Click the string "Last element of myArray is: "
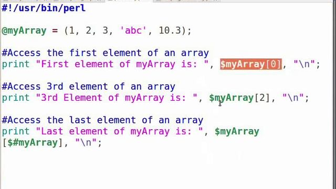The image size is (336, 189). (119, 131)
